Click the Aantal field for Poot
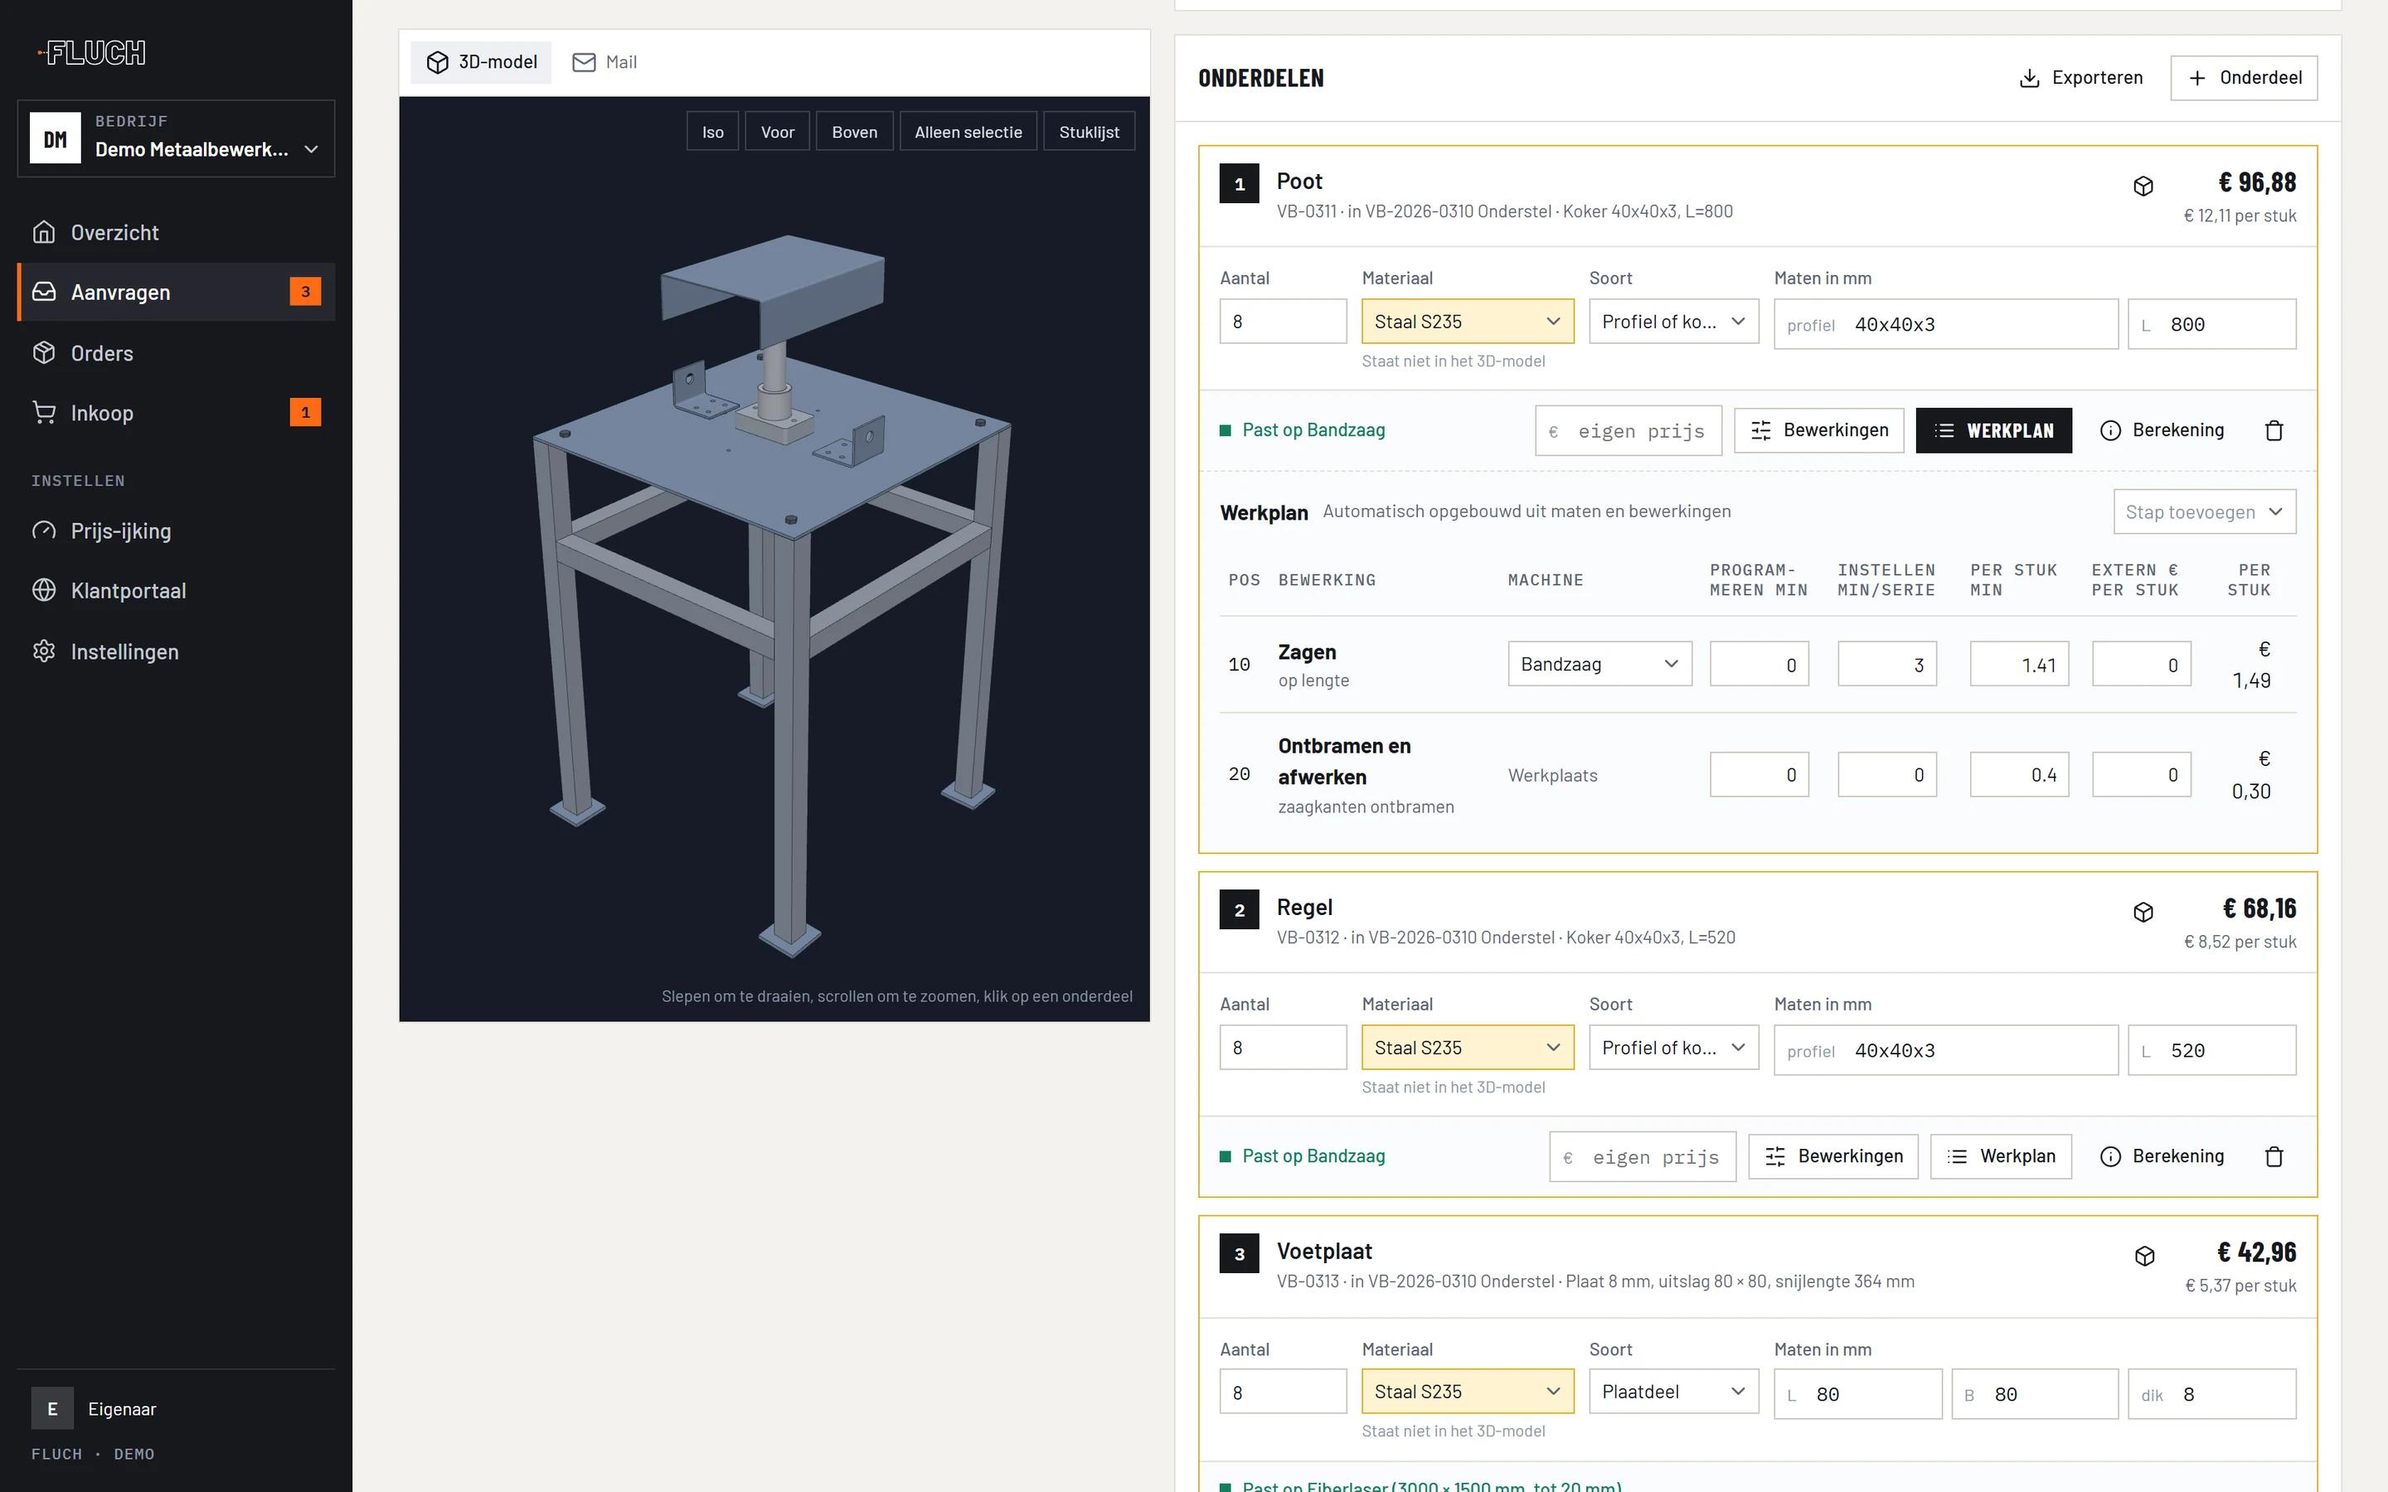 coord(1283,322)
